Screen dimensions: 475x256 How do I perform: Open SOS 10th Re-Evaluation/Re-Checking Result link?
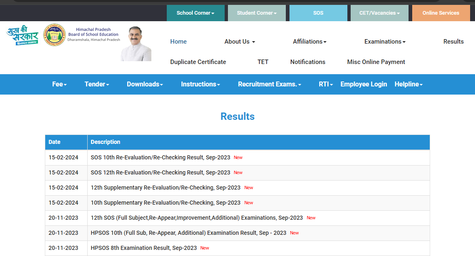tap(161, 157)
